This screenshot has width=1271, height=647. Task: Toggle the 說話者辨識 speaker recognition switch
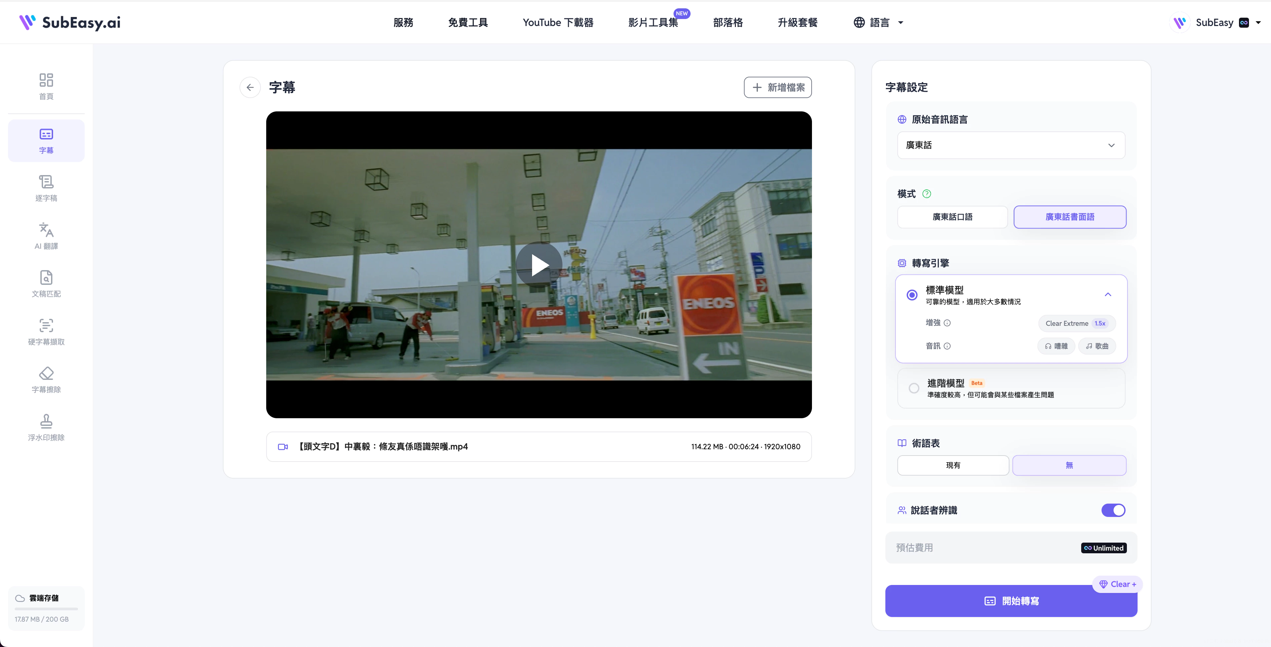coord(1113,510)
